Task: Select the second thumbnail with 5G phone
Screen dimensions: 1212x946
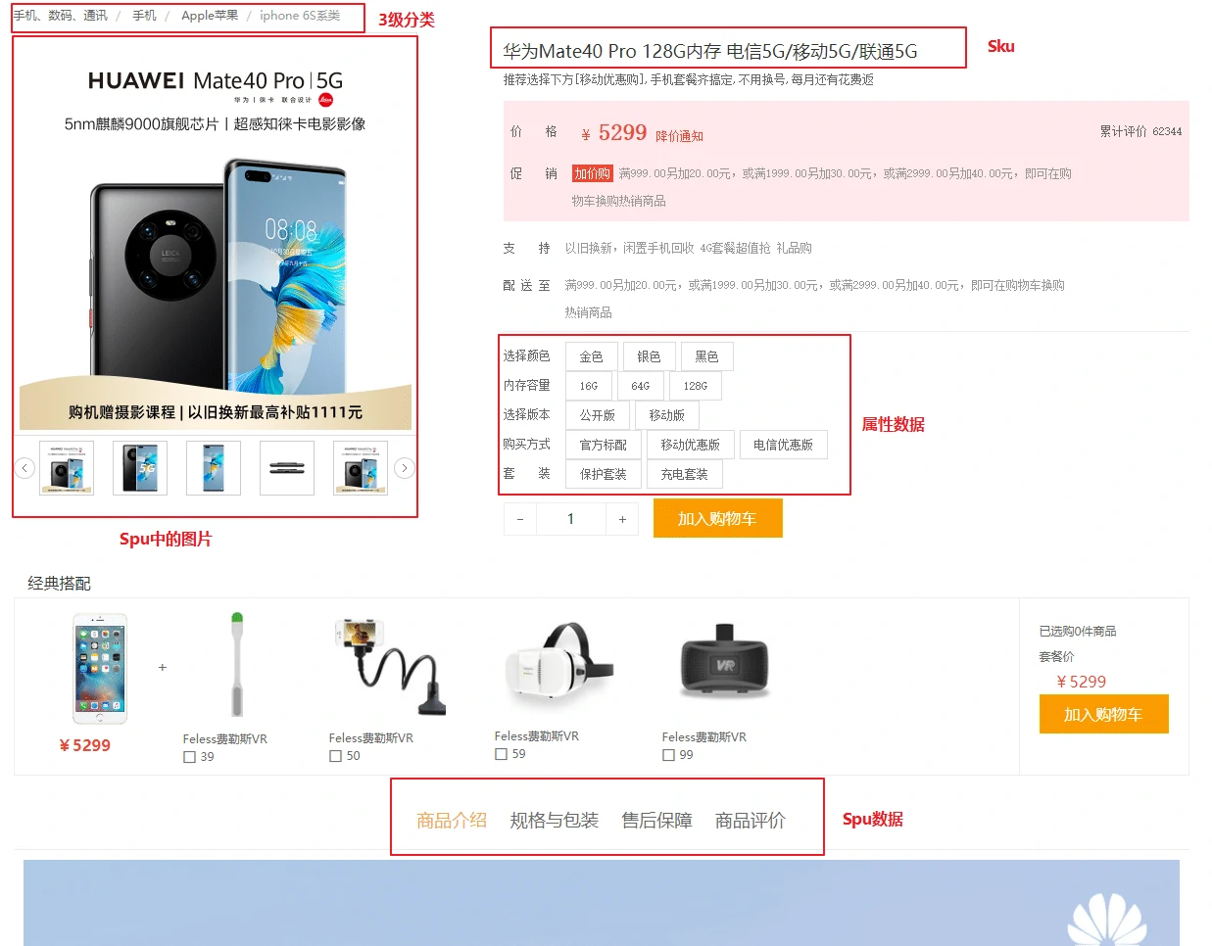Action: [140, 468]
